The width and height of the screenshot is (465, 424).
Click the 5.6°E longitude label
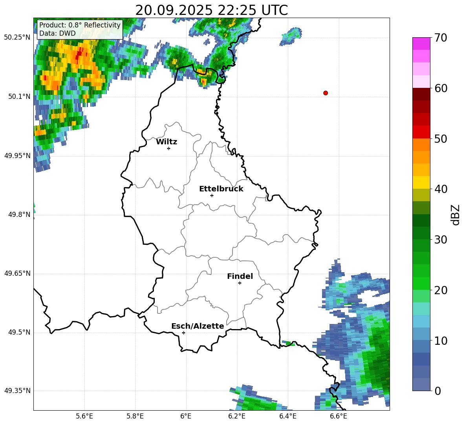(x=84, y=416)
